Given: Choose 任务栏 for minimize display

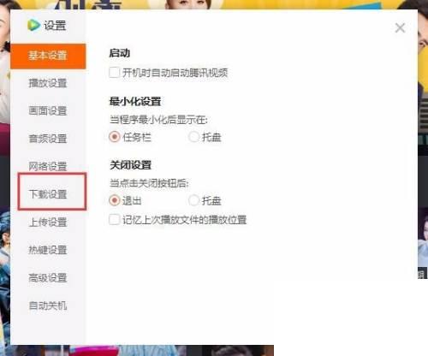Looking at the screenshot, I should coord(115,137).
